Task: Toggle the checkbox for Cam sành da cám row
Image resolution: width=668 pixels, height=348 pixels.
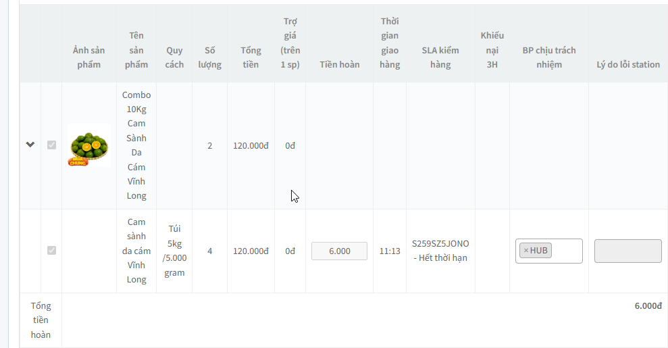Action: tap(51, 251)
